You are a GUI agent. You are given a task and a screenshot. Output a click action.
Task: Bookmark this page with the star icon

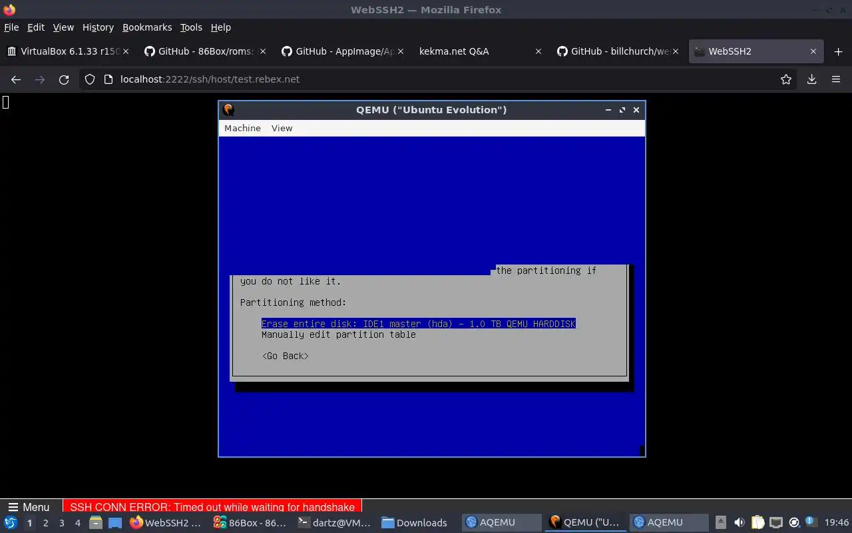[x=786, y=79]
